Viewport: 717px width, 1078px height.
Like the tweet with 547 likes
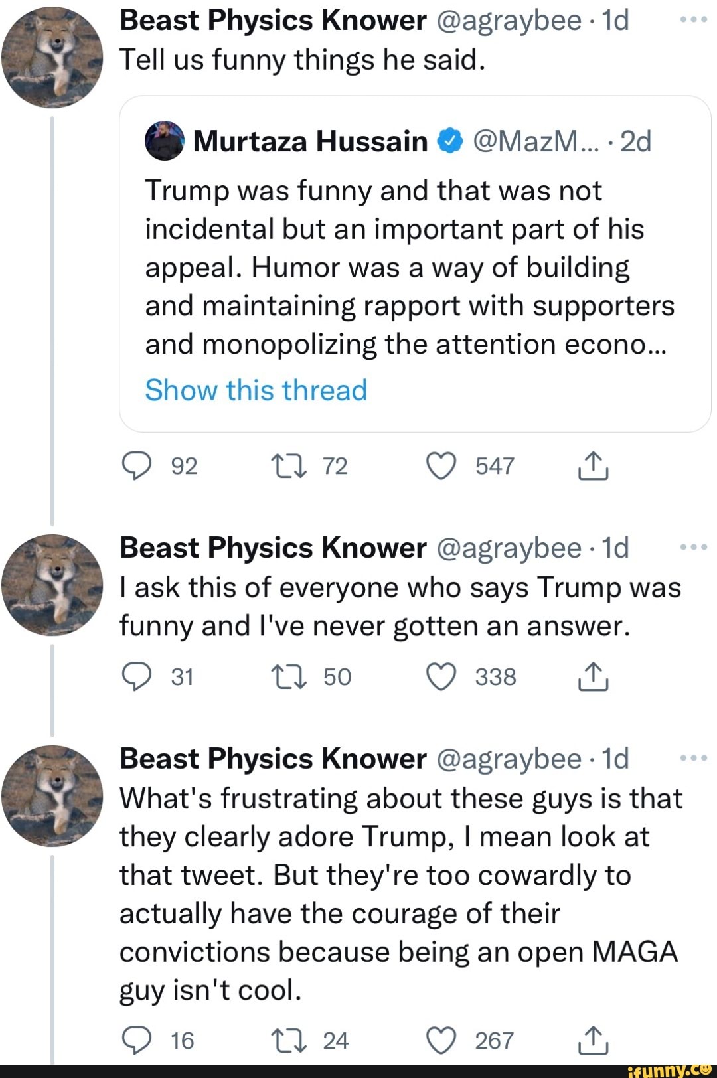coord(441,466)
